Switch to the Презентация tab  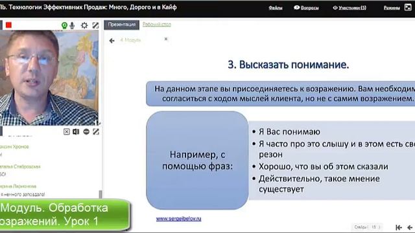[x=121, y=25]
